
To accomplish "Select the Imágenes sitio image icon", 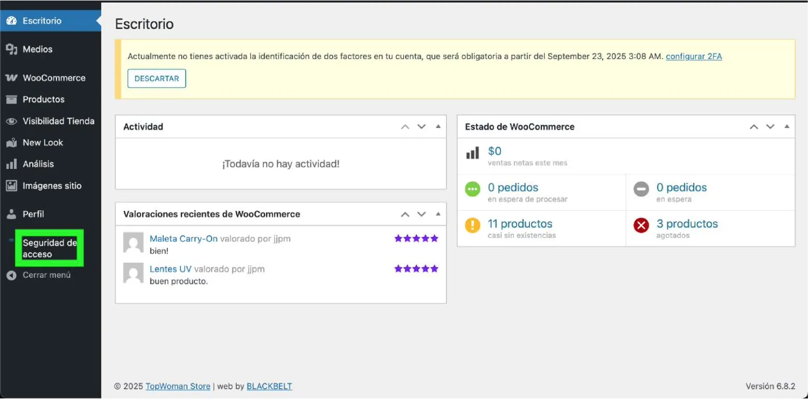I will 11,186.
